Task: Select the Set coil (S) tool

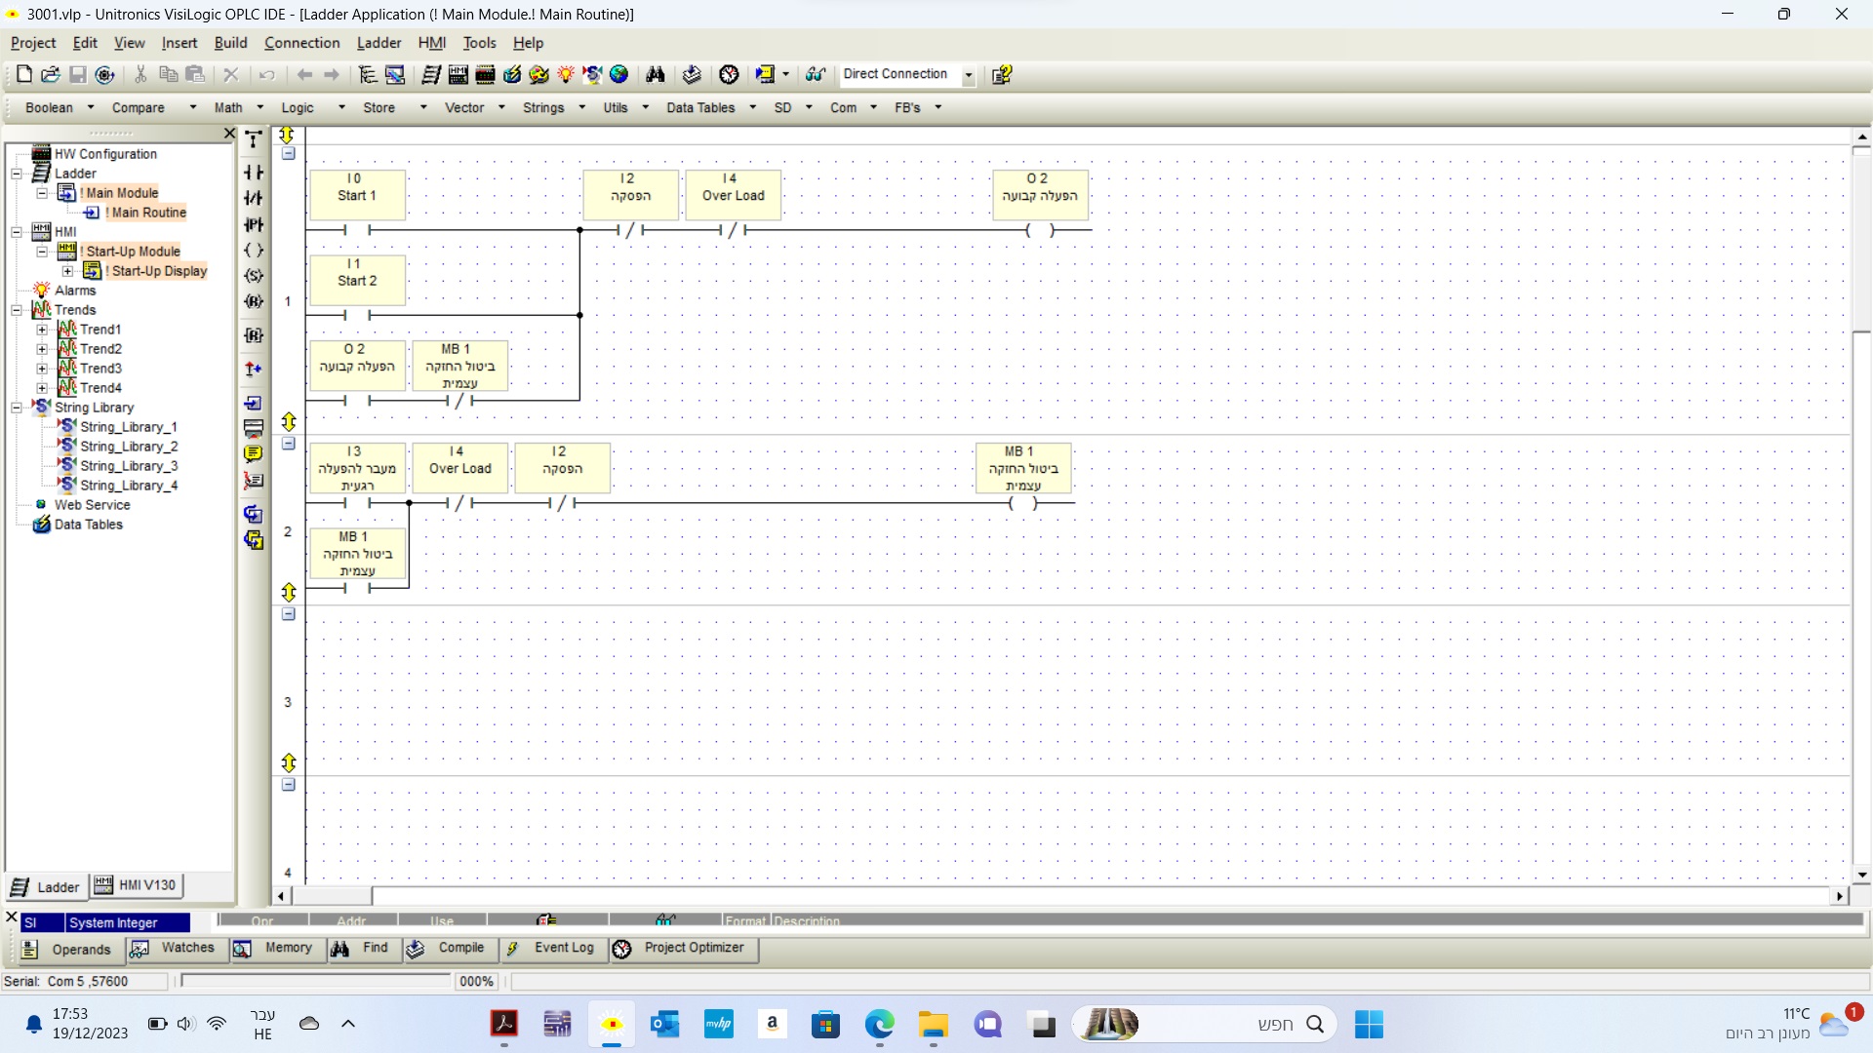Action: click(x=254, y=276)
